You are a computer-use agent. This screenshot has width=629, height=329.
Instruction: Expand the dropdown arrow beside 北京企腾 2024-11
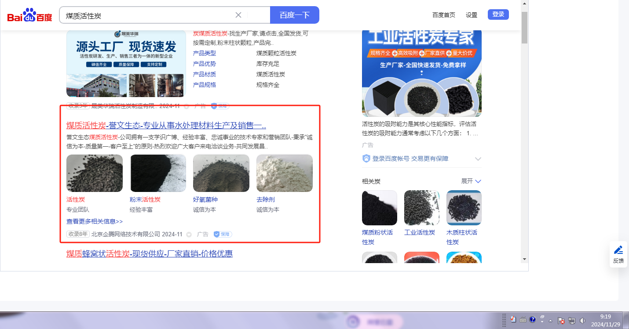tap(189, 235)
